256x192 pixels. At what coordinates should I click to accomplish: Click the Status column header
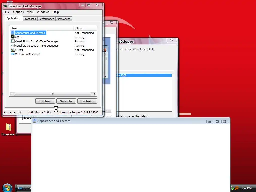pos(85,28)
